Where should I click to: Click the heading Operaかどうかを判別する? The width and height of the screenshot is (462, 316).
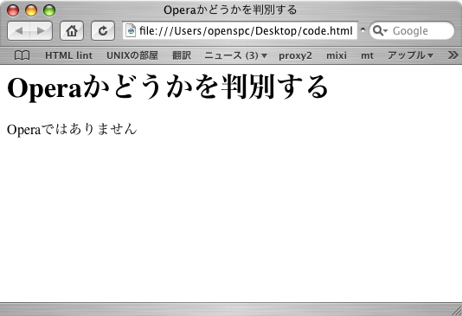[167, 87]
